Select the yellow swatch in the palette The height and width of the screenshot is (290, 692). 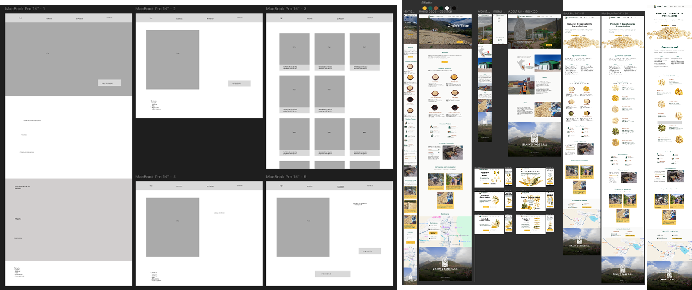pos(425,8)
